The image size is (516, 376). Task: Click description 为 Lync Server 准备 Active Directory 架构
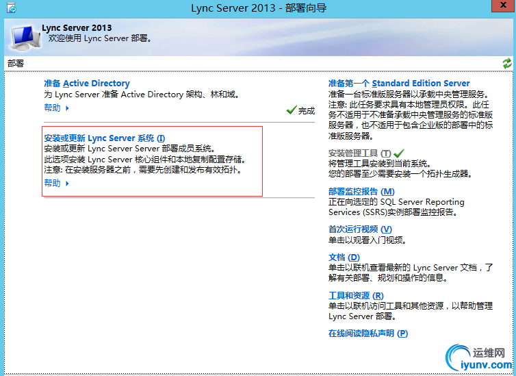[142, 95]
